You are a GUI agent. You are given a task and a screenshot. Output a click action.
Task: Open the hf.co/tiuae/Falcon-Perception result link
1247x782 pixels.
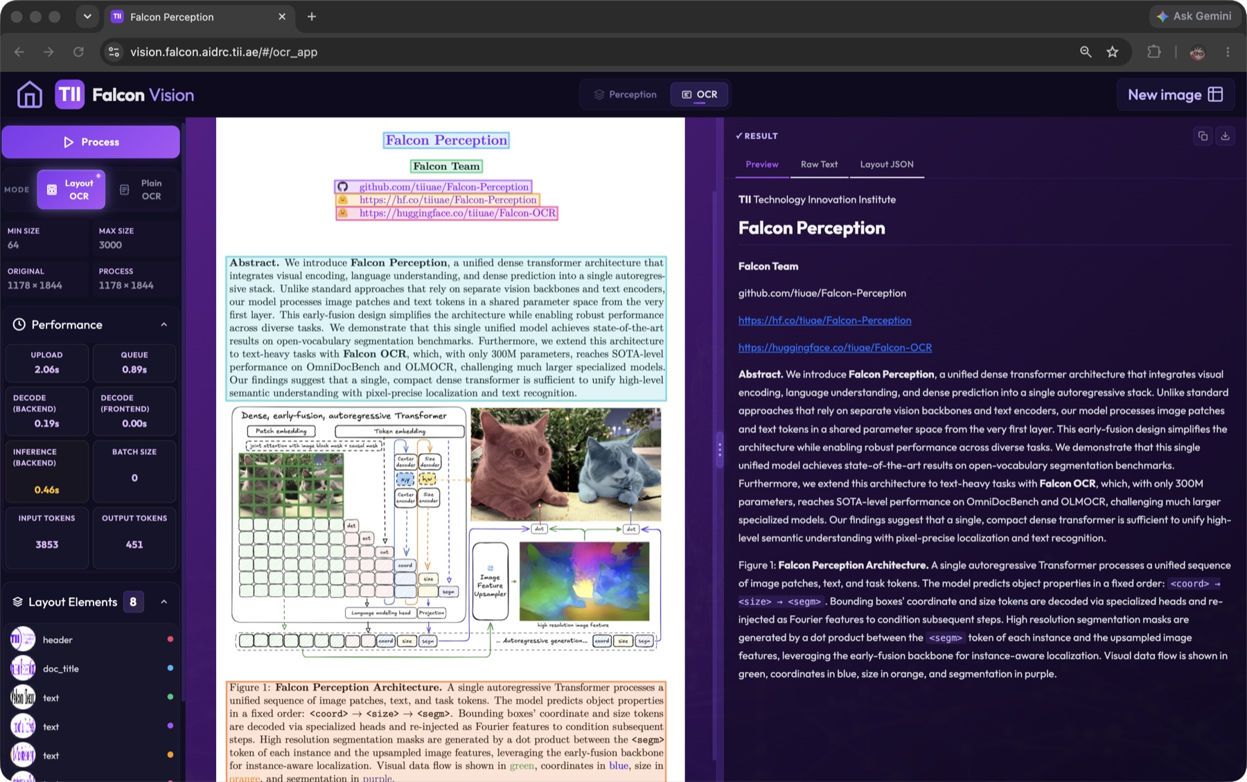824,320
